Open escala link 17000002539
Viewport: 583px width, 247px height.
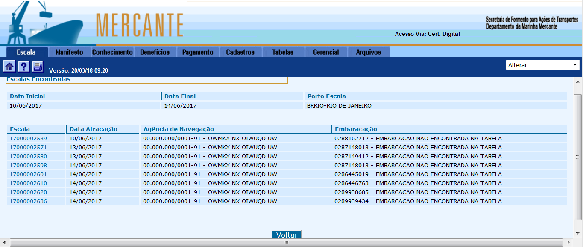click(28, 138)
